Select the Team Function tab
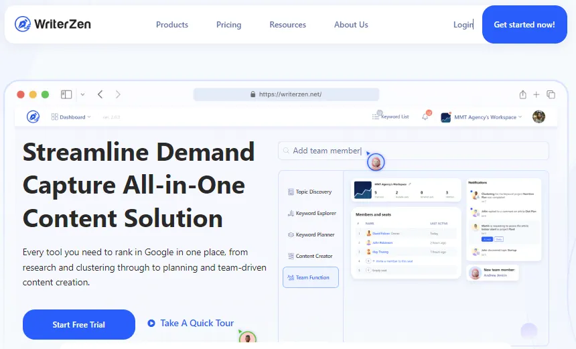This screenshot has width=576, height=349. (310, 277)
